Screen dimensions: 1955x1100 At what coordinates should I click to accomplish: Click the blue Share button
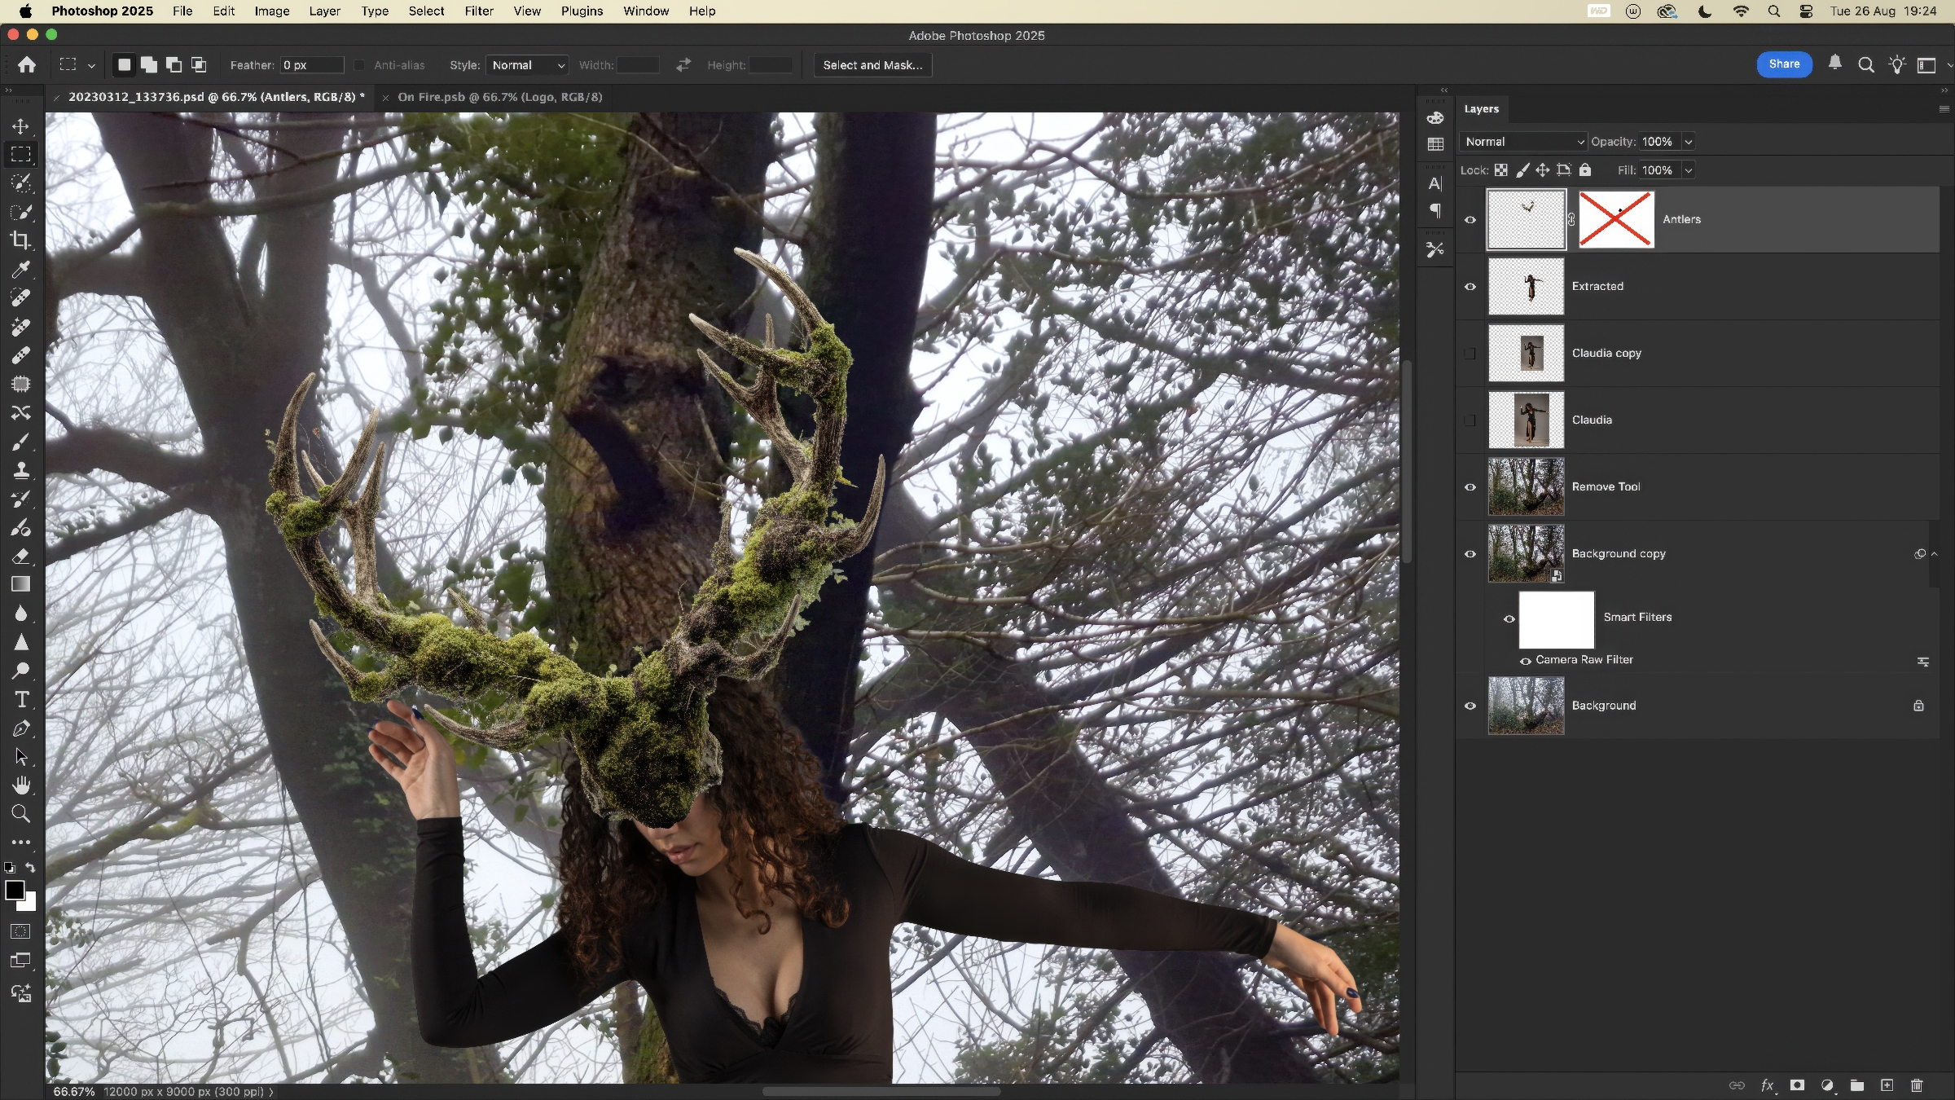coord(1784,64)
